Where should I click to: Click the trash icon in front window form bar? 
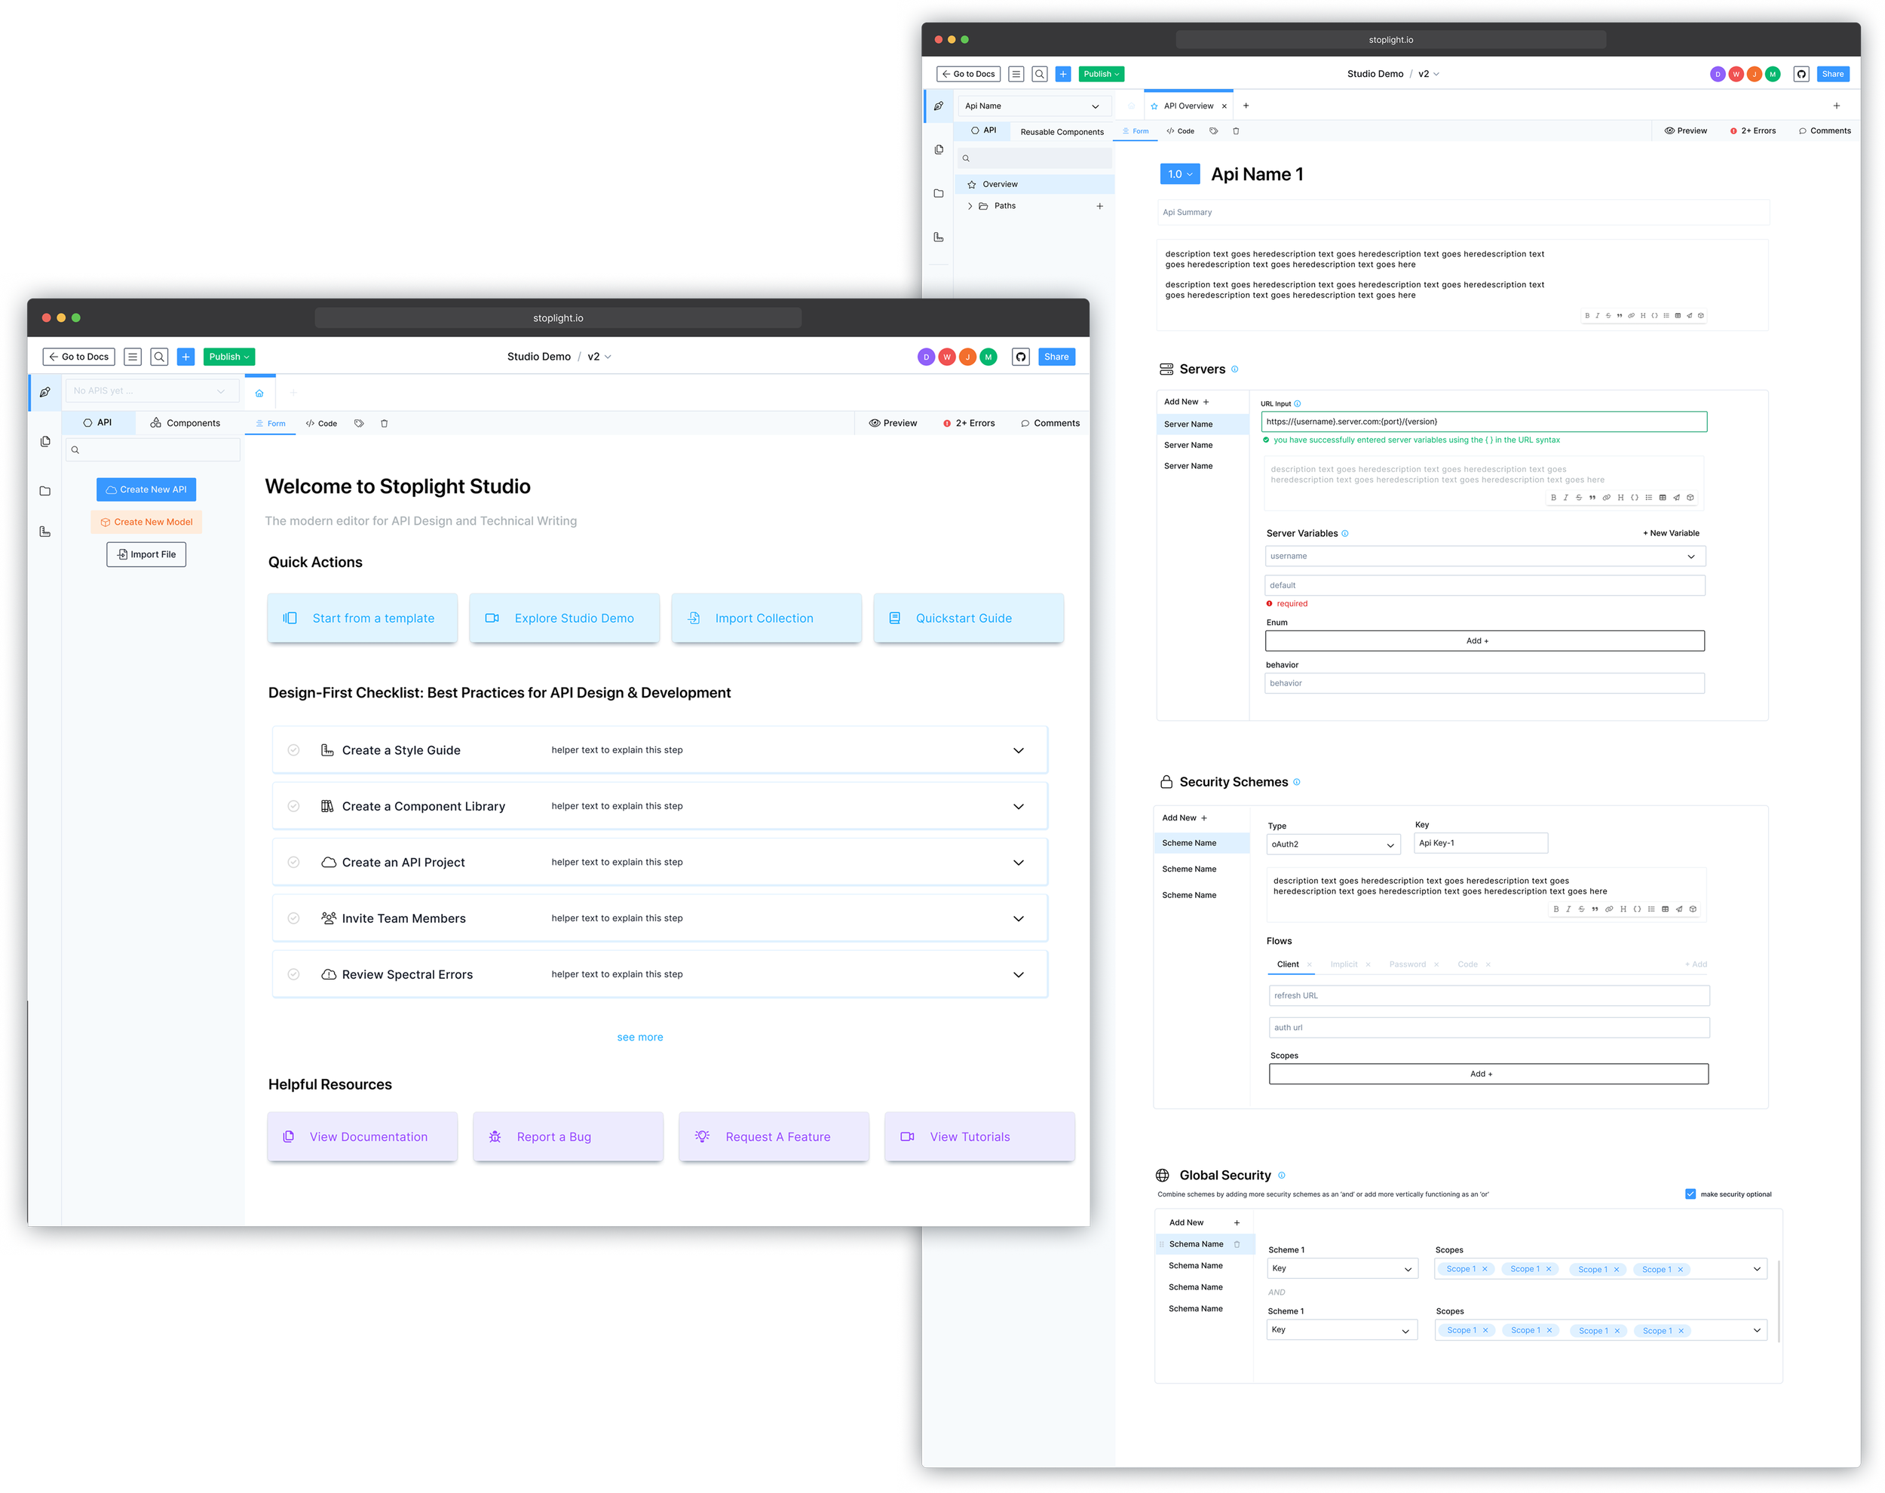[385, 423]
